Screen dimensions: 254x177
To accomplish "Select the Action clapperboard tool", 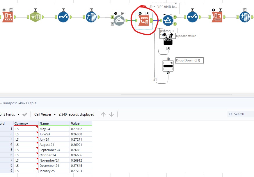I will point(168,40).
